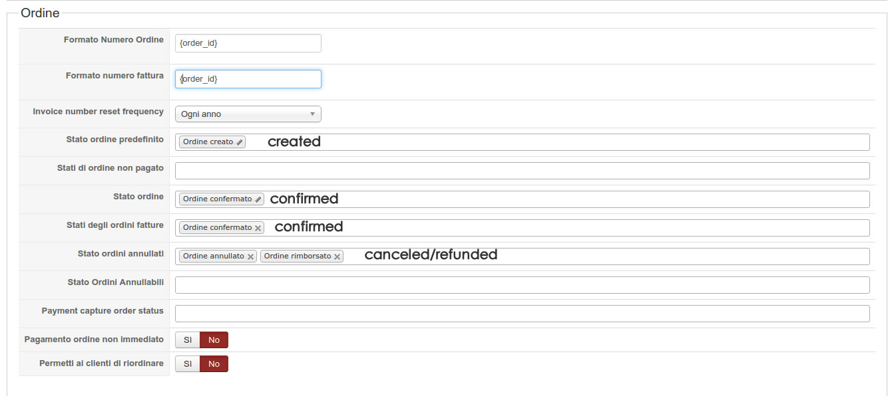The image size is (896, 396).
Task: Remove Ordine confermato from Stati degli ordini fatture
Action: click(258, 228)
